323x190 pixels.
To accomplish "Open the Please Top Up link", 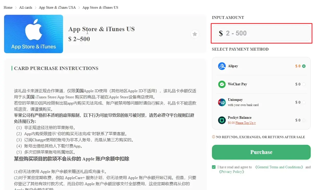I will [246, 123].
